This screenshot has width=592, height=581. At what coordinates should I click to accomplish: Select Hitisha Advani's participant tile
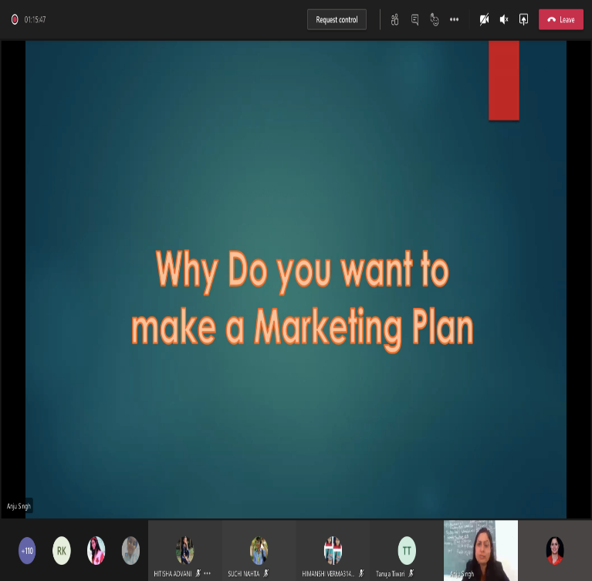(x=184, y=549)
